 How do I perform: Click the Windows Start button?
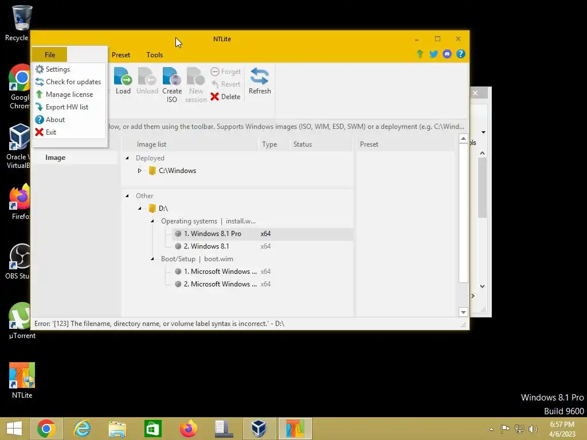pyautogui.click(x=14, y=429)
